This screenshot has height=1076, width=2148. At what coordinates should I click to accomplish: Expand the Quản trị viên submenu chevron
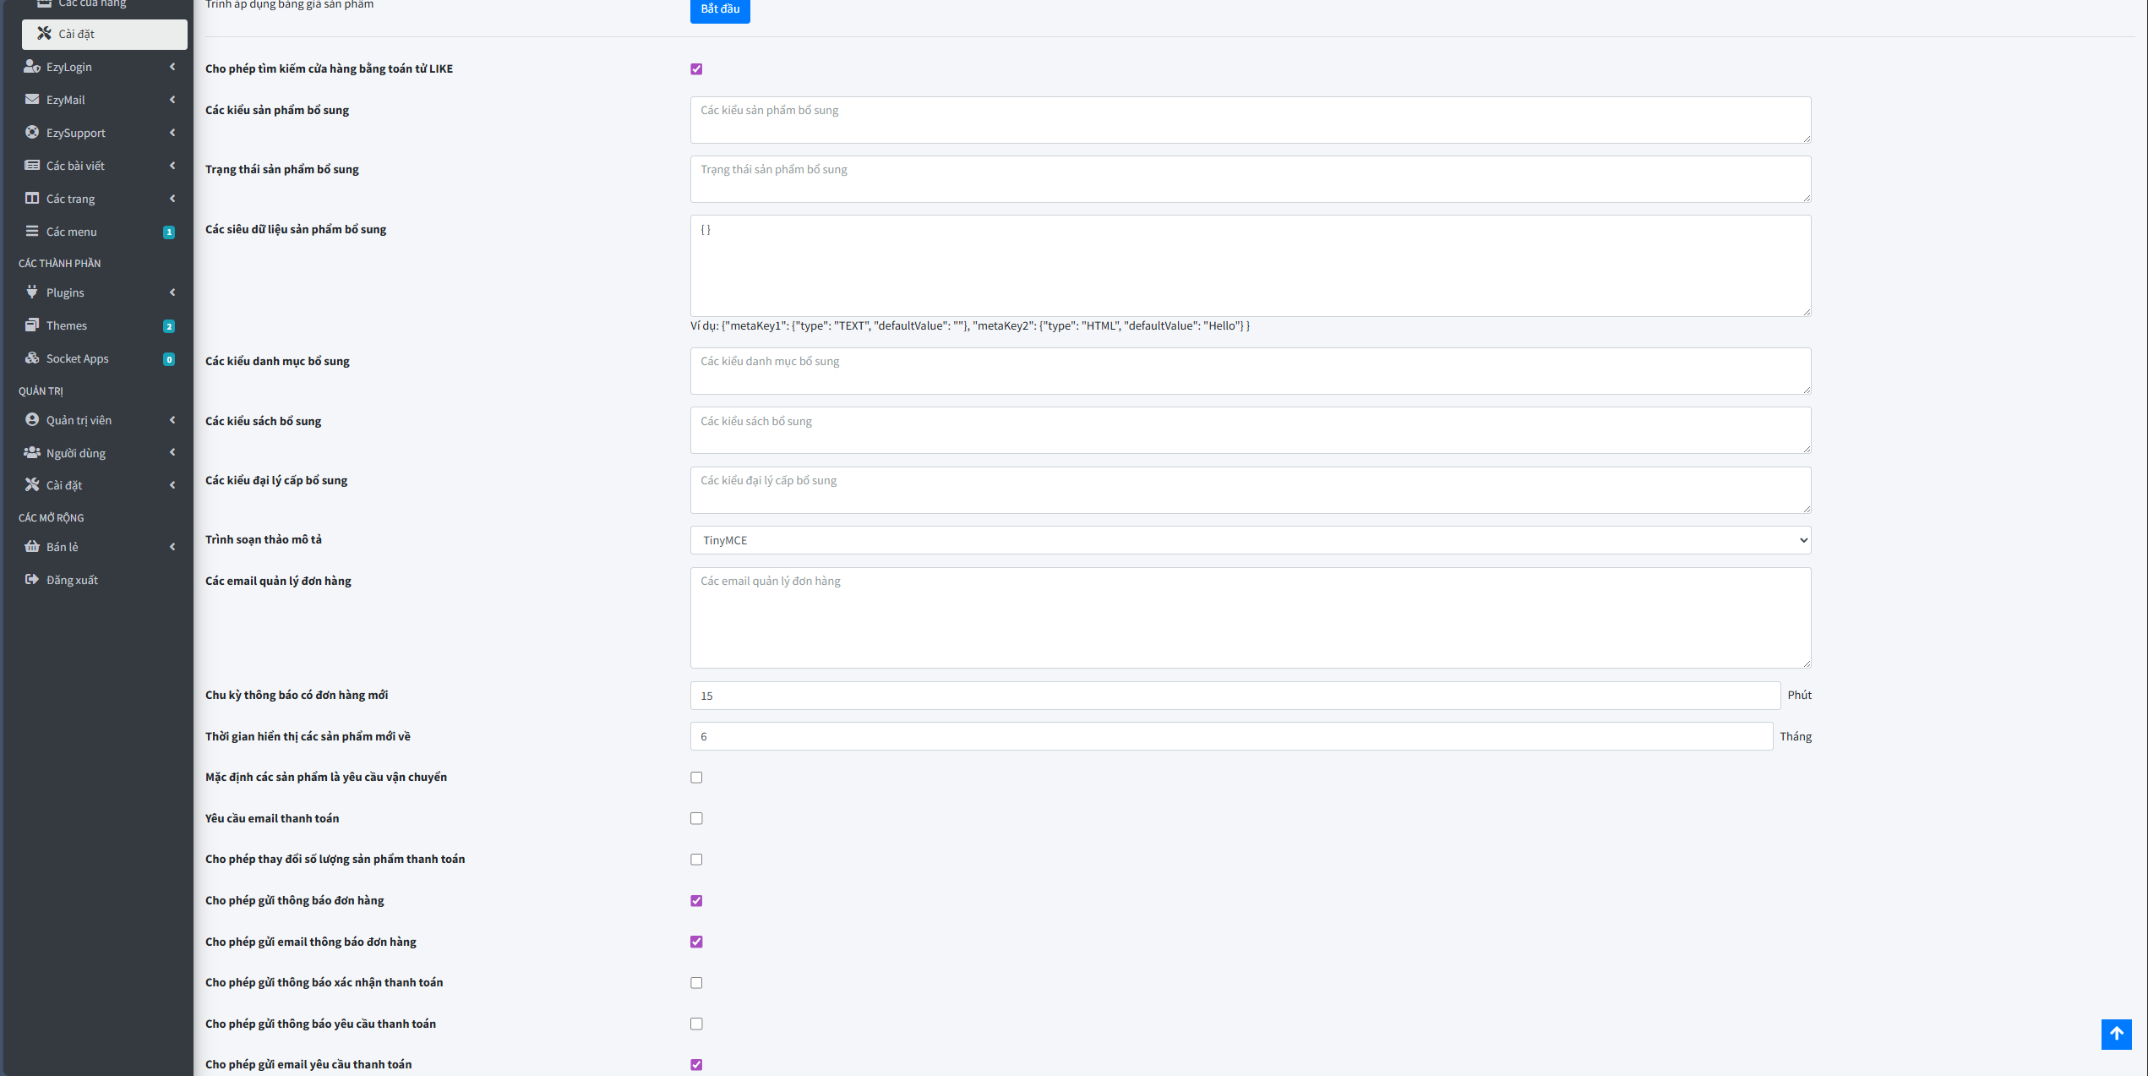[x=172, y=420]
